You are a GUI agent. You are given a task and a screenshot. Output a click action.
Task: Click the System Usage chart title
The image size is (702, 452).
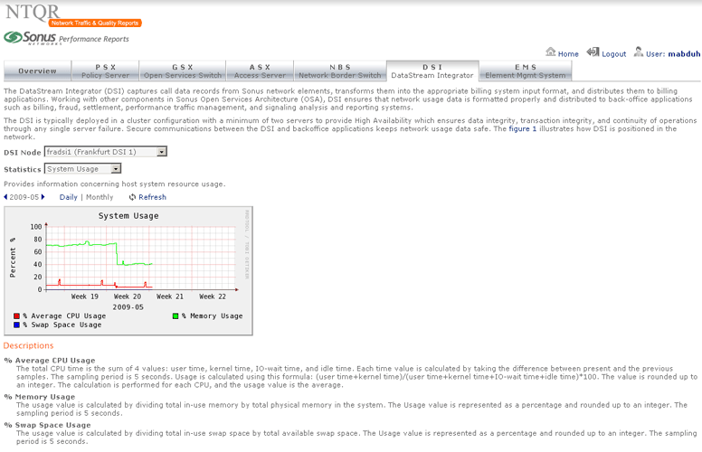tap(128, 216)
